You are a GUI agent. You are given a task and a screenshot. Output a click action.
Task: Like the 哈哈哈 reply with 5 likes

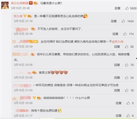point(128,103)
